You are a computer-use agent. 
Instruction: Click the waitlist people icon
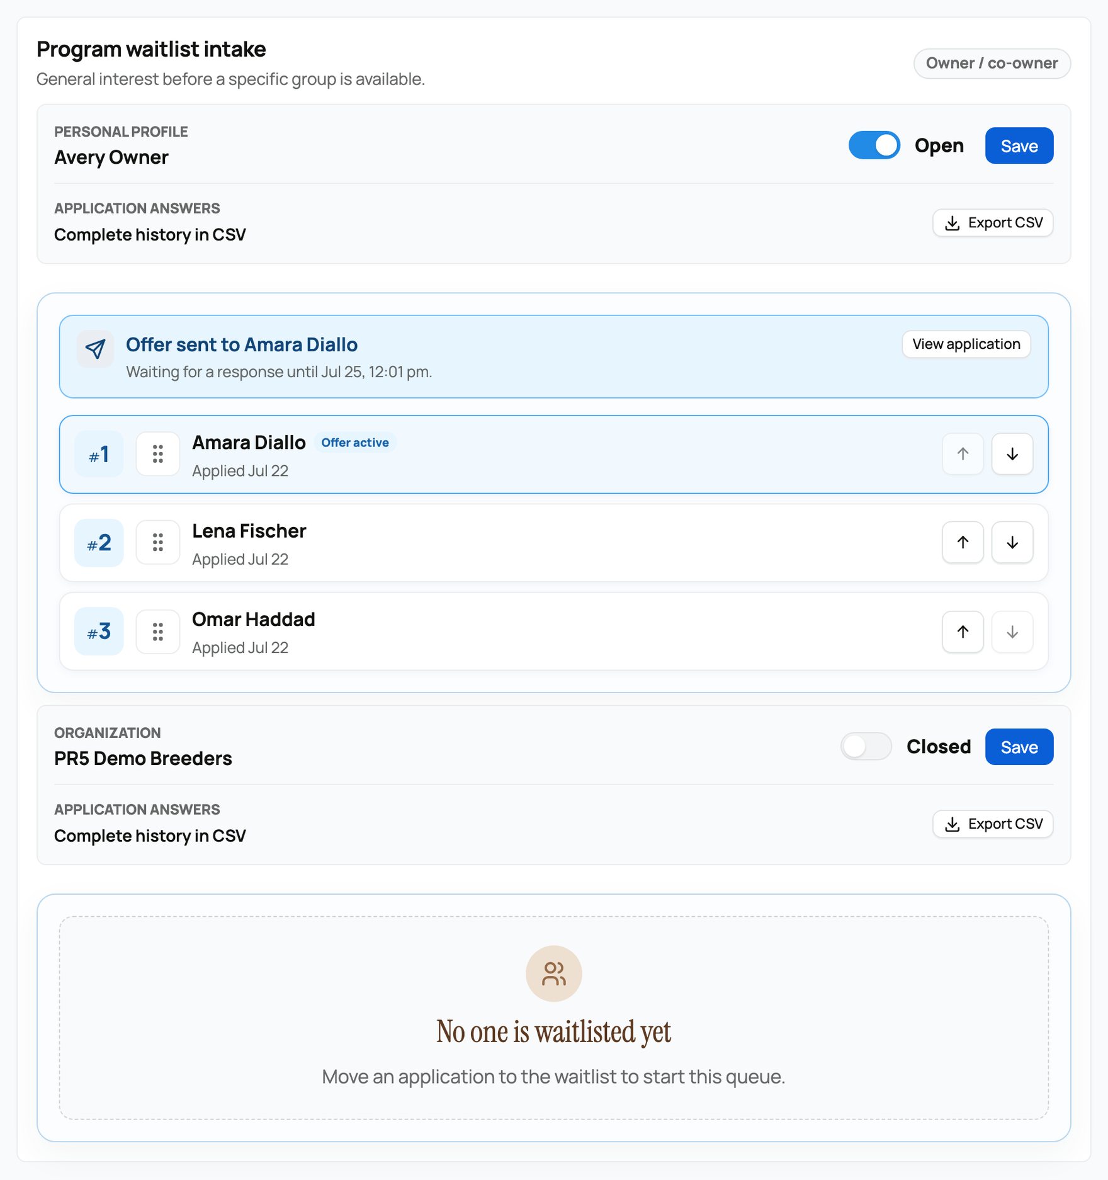(x=554, y=974)
